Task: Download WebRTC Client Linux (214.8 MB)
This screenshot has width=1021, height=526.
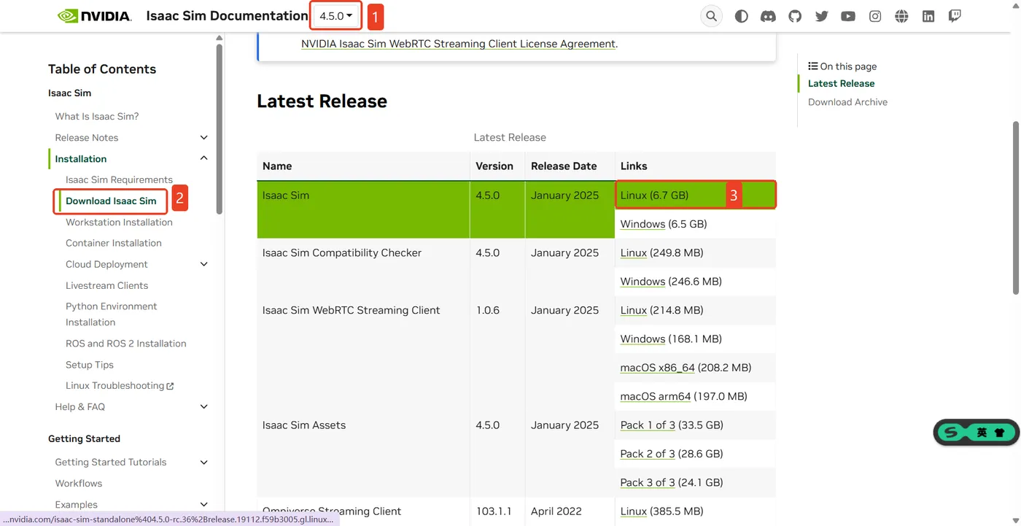Action: pyautogui.click(x=633, y=310)
